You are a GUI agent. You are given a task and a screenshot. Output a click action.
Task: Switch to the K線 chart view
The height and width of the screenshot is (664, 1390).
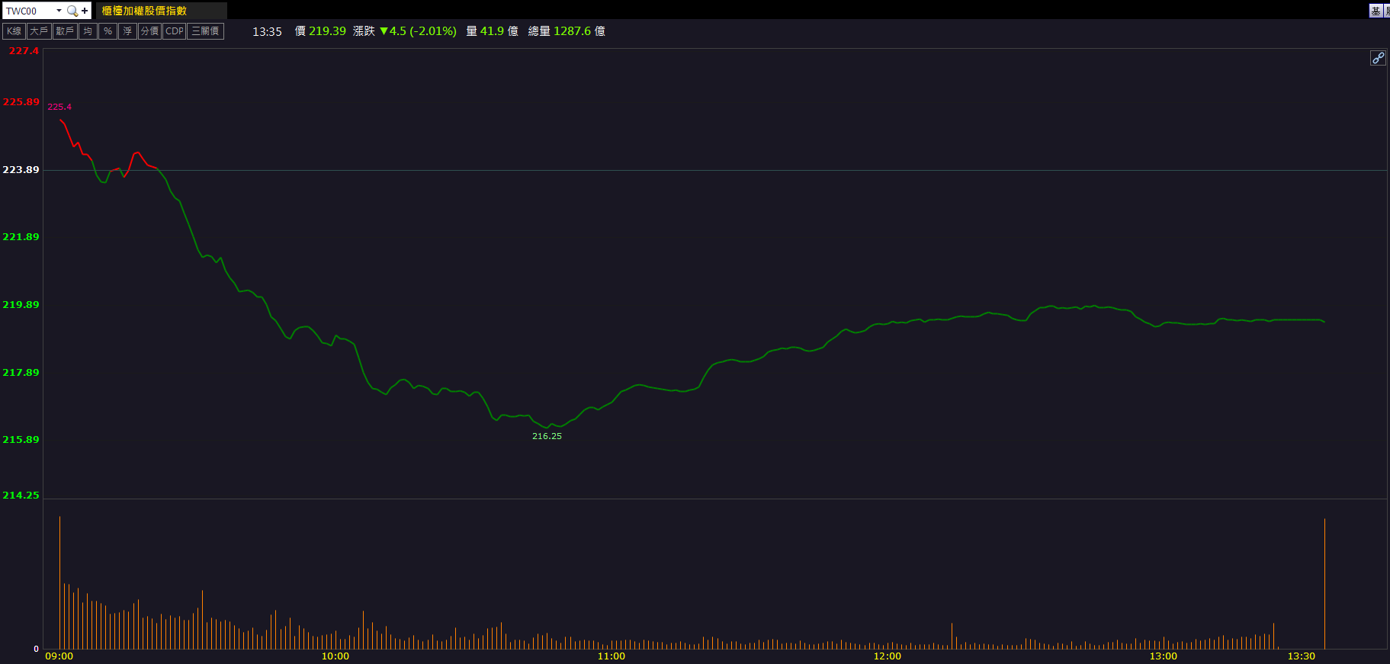(14, 31)
